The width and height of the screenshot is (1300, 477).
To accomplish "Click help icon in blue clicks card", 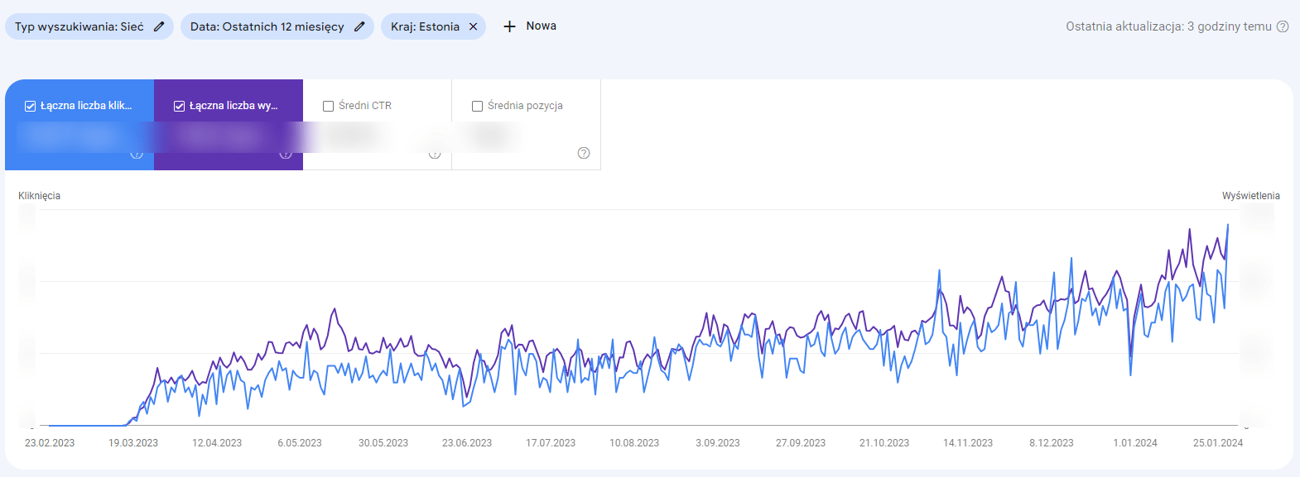I will [x=137, y=154].
